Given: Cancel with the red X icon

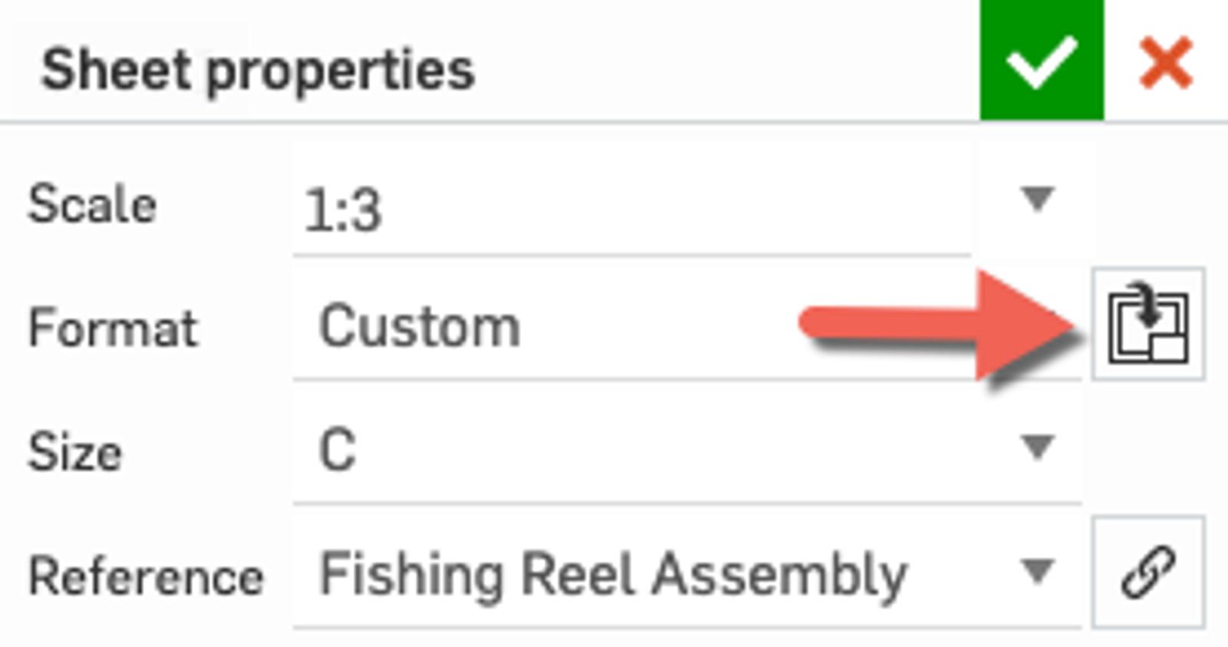Looking at the screenshot, I should click(x=1166, y=62).
